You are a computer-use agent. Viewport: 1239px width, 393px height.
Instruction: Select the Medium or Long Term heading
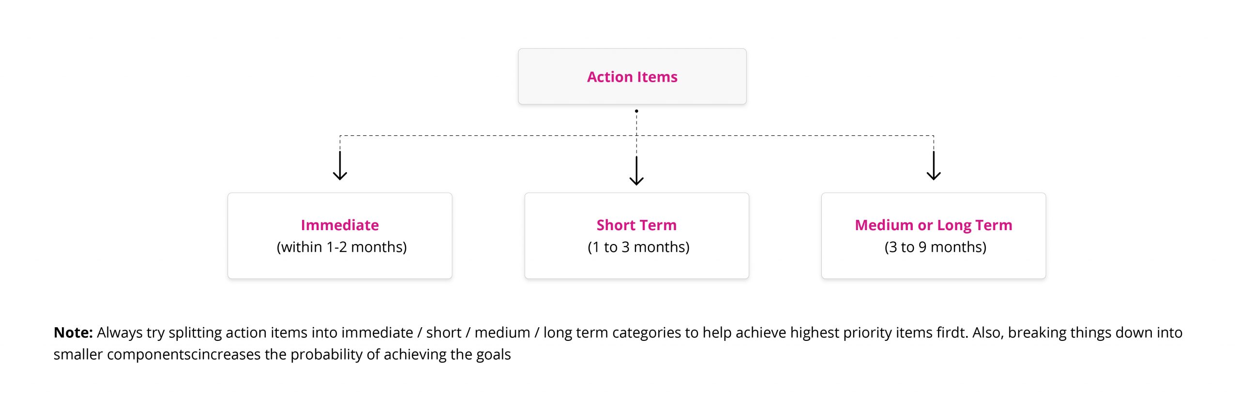[x=934, y=225]
